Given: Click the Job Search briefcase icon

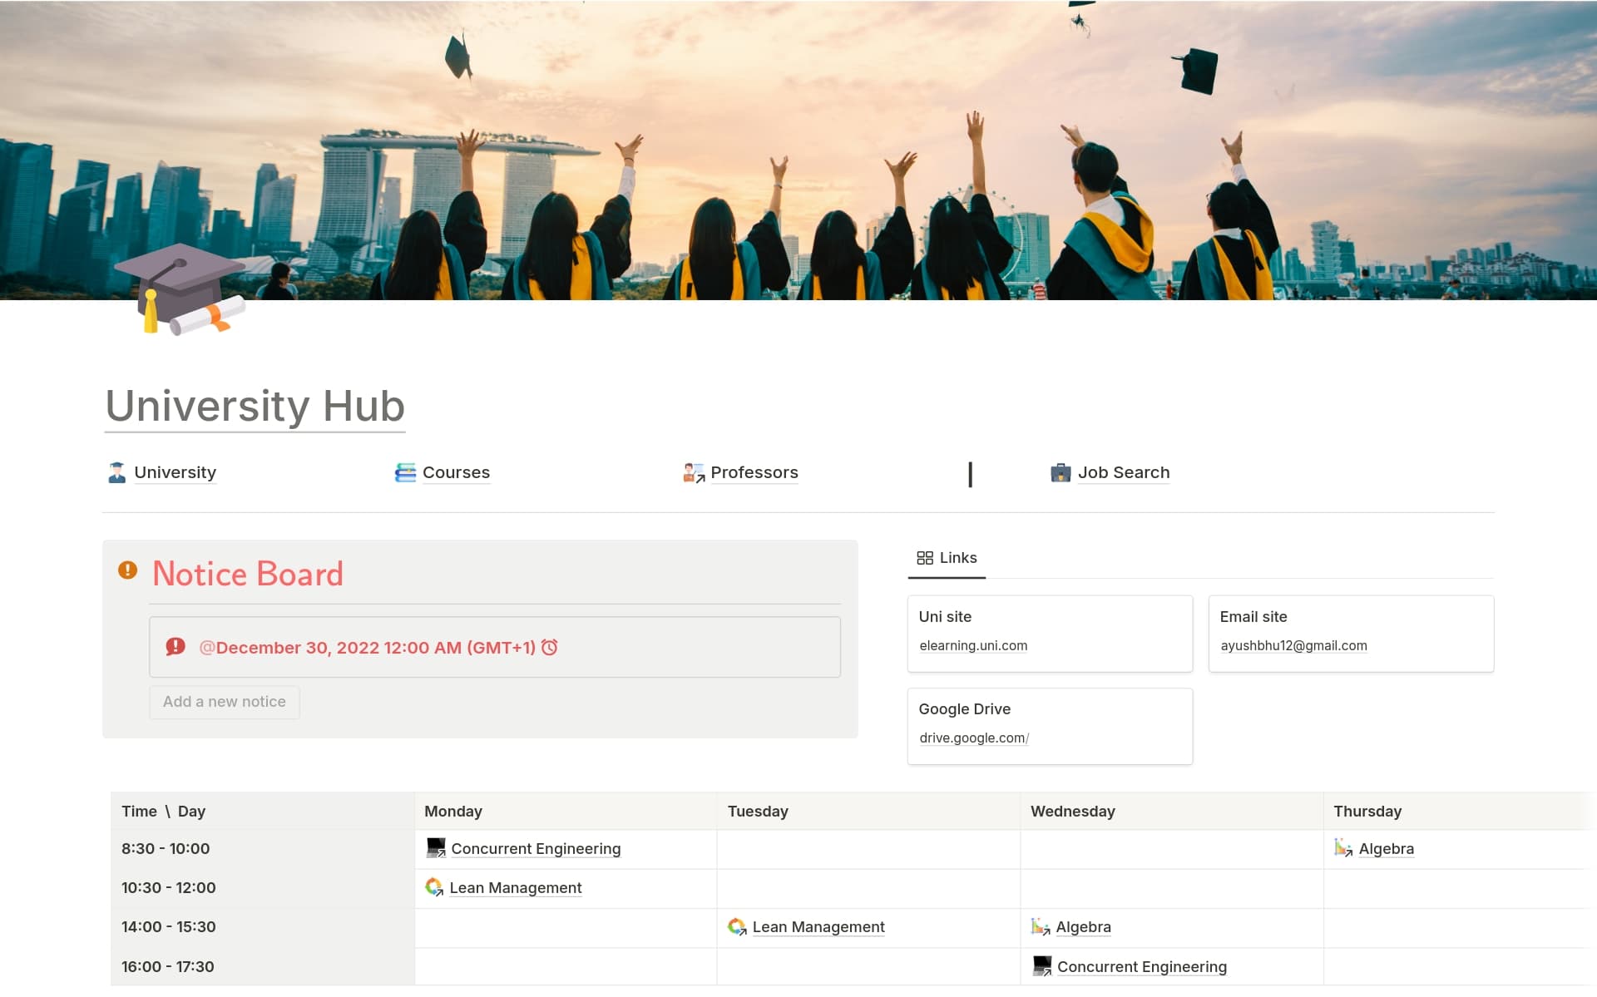Looking at the screenshot, I should pos(1061,472).
